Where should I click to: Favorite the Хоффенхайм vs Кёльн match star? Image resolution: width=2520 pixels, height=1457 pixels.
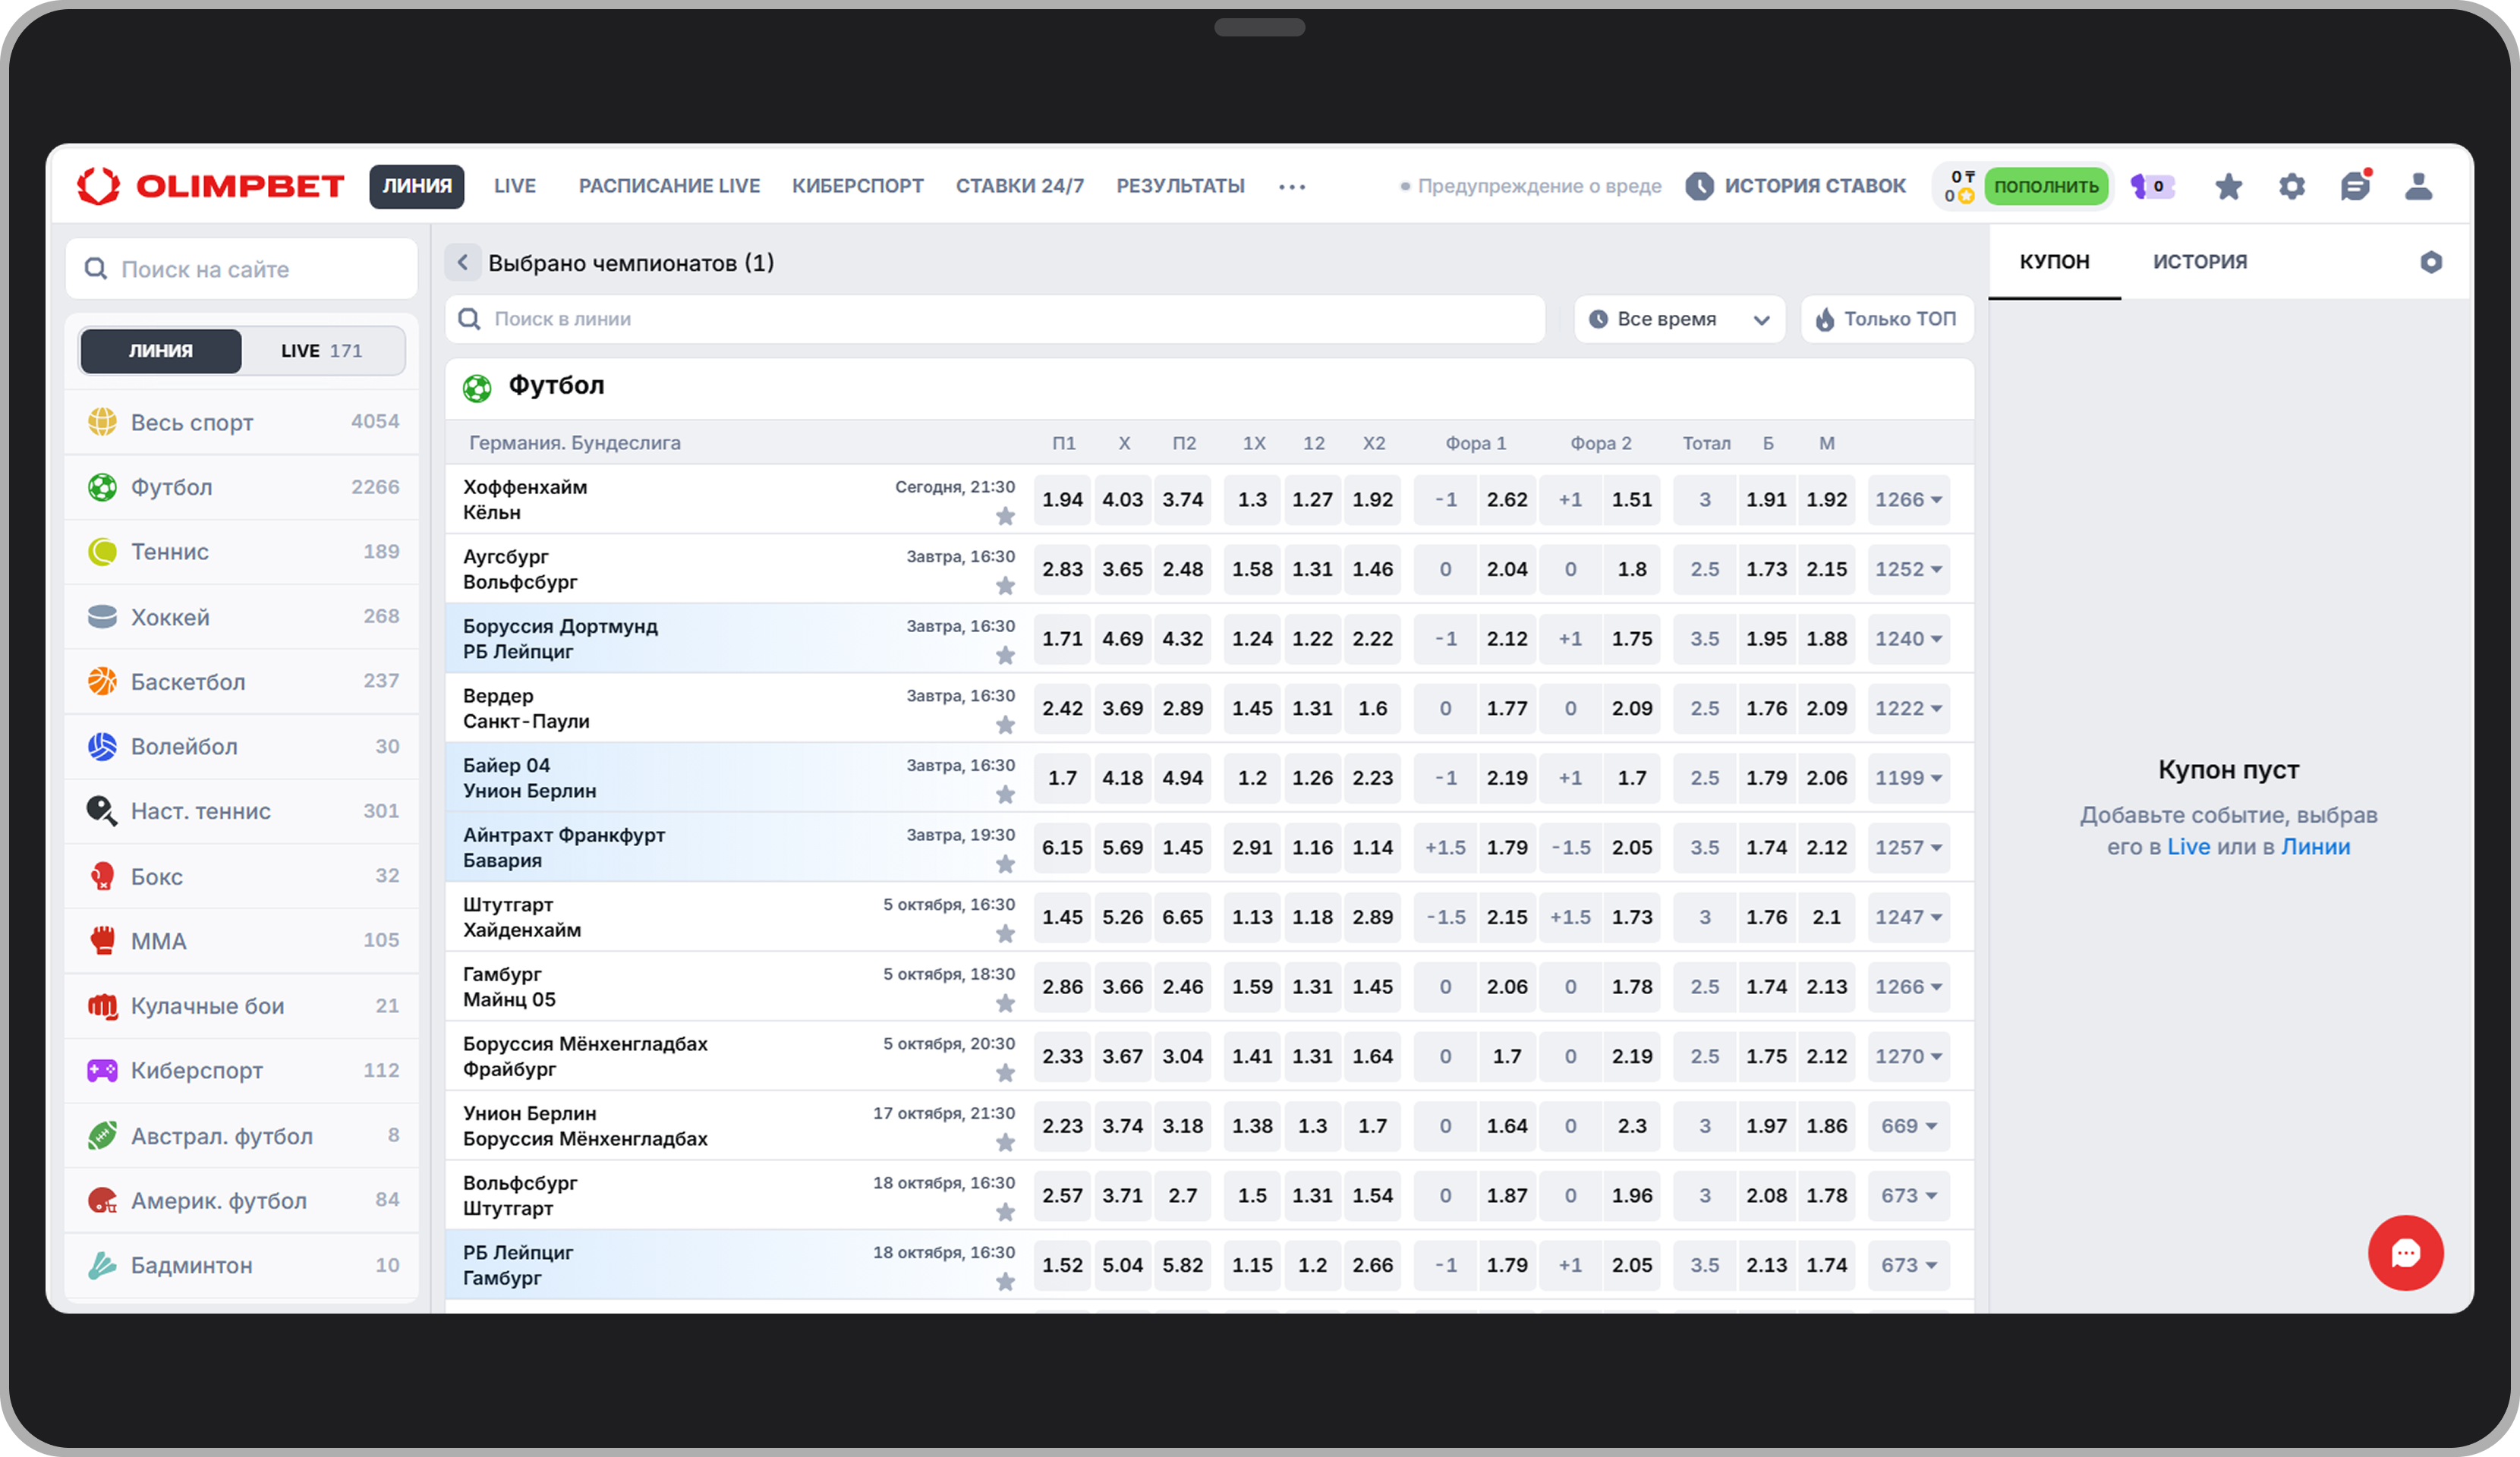coord(1005,516)
